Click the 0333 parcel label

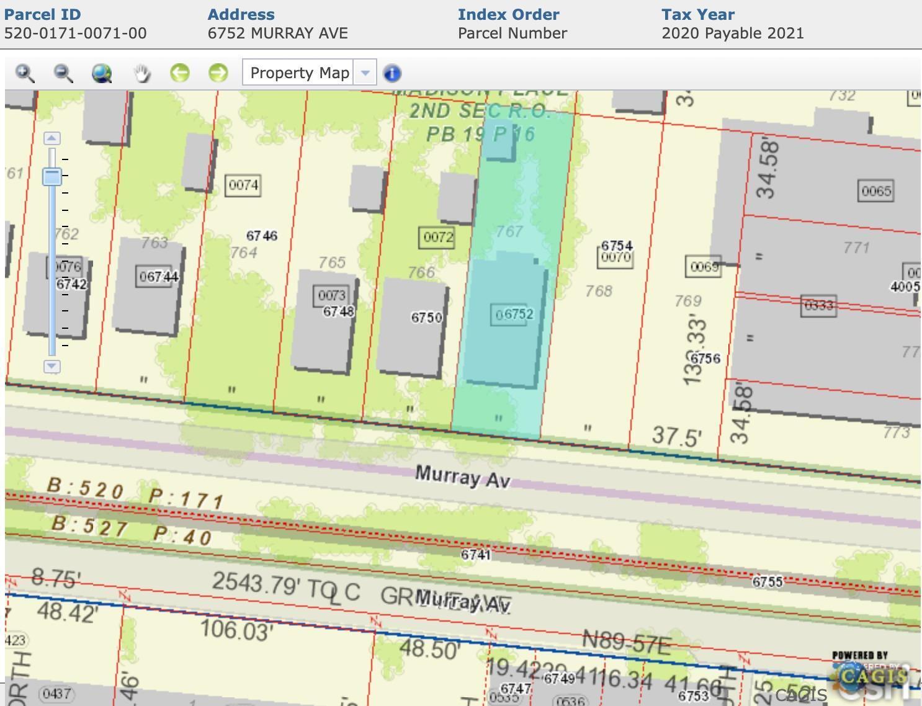[x=818, y=306]
